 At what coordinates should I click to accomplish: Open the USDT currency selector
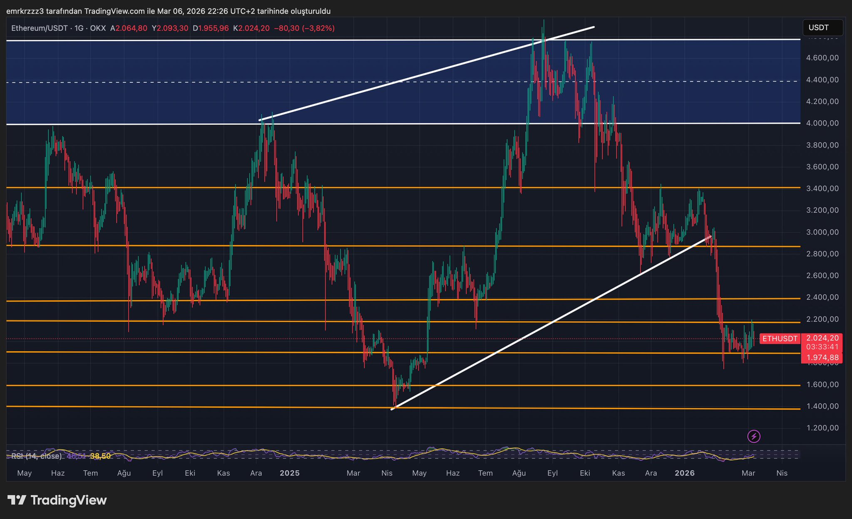tap(822, 28)
